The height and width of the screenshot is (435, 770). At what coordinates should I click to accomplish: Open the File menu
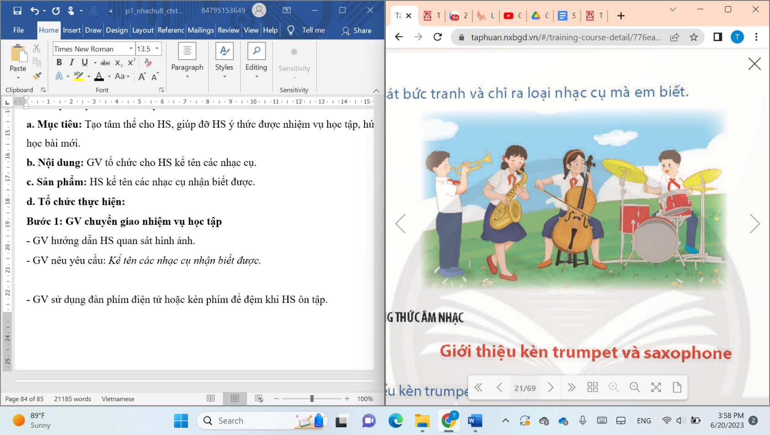click(19, 30)
